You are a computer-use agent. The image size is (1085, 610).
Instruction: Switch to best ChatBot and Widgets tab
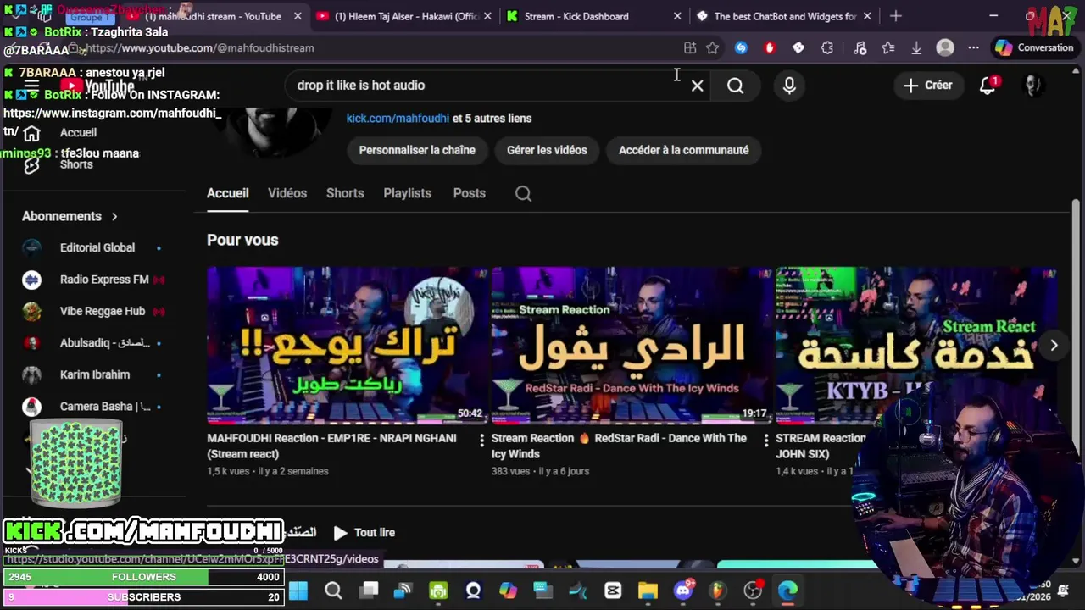785,16
